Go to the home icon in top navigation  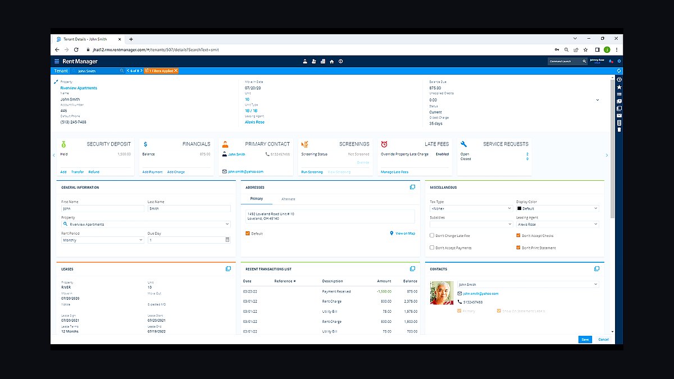(x=332, y=61)
